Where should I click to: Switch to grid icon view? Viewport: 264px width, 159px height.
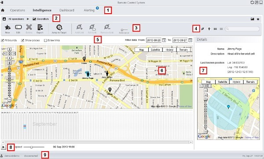tap(215, 29)
